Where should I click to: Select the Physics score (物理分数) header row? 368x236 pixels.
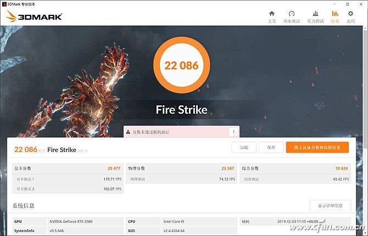click(x=182, y=168)
